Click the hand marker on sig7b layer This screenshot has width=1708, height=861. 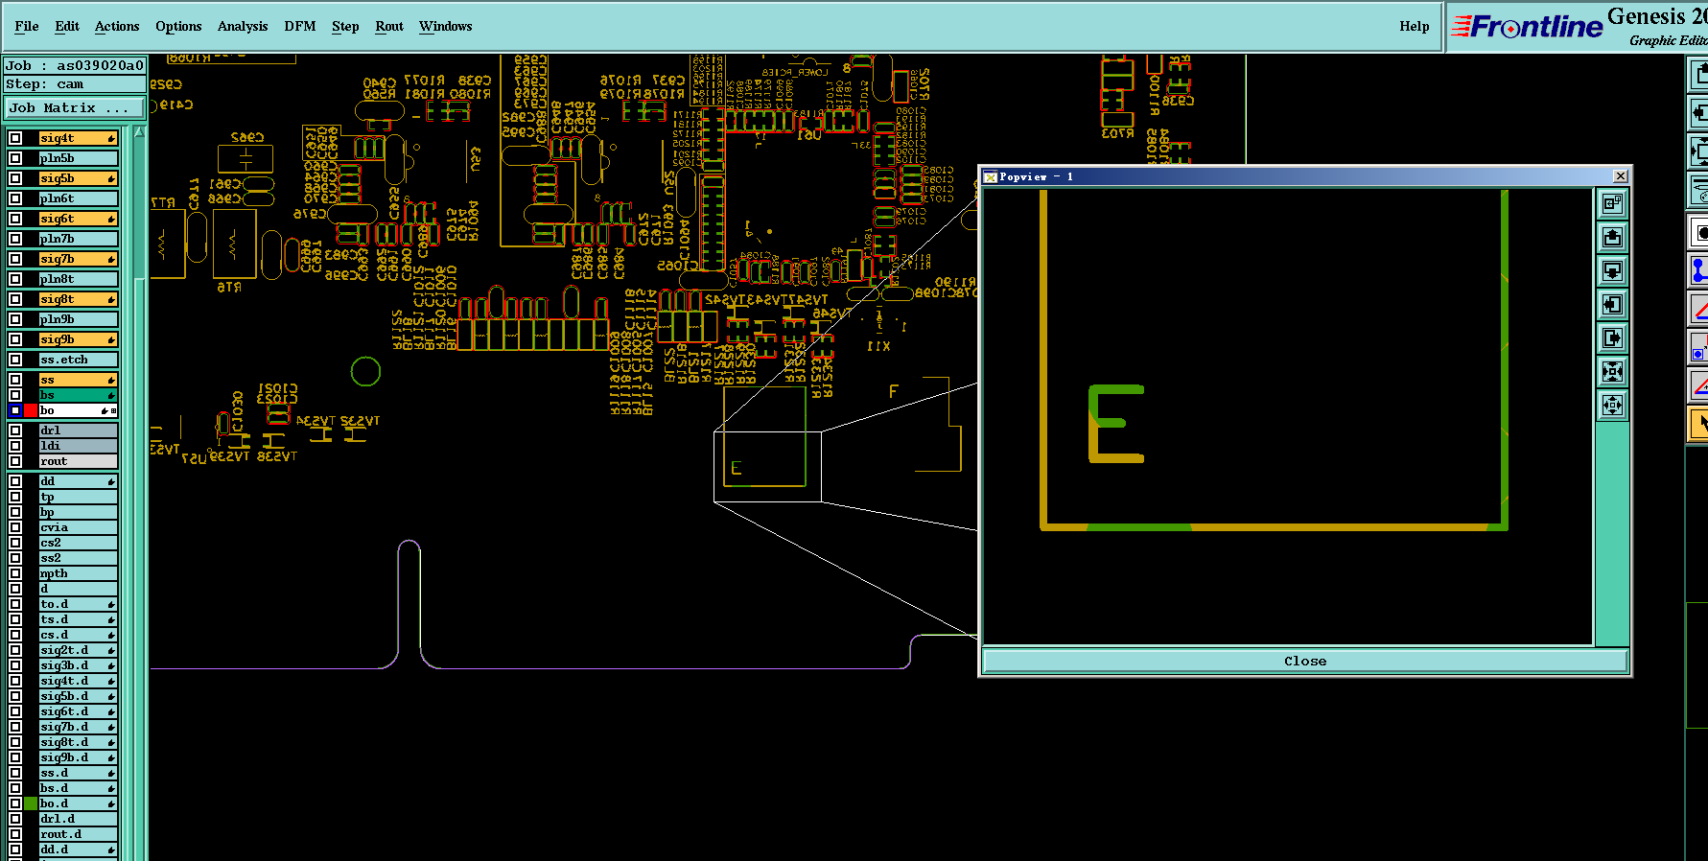coord(111,260)
